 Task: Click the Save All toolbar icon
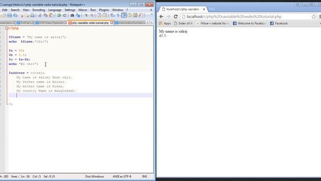[16, 16]
